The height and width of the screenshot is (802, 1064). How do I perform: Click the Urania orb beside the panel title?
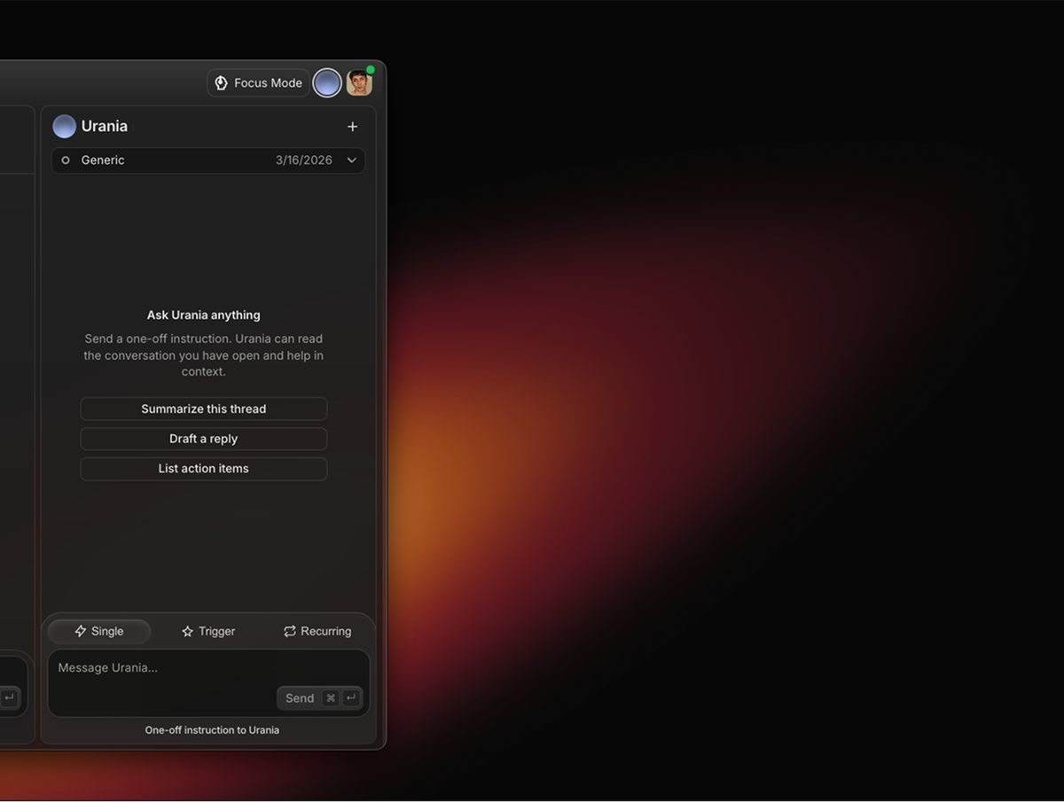coord(64,127)
